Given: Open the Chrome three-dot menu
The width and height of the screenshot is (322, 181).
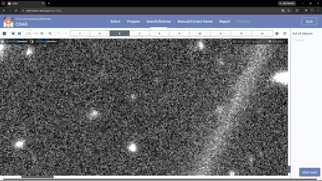Looking at the screenshot, I should (x=318, y=10).
